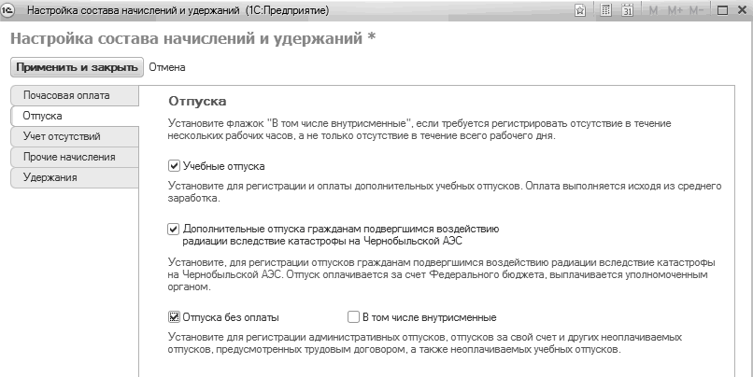Click description about административных отпусков
This screenshot has height=377, width=753.
425,343
